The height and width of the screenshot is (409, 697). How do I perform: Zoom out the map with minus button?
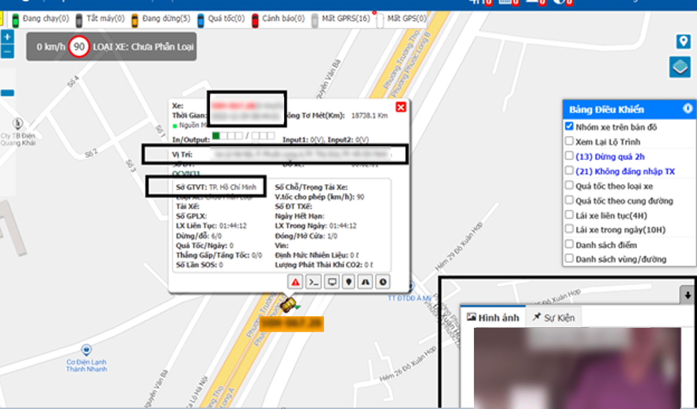pyautogui.click(x=7, y=51)
